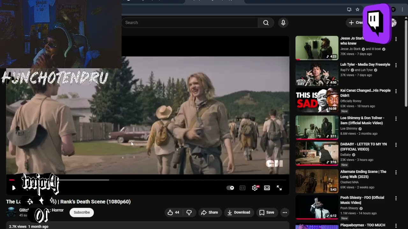Share this video
Image resolution: width=408 pixels, height=229 pixels.
209,212
